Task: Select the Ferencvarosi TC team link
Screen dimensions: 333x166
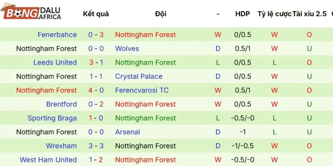Action: [x=142, y=90]
